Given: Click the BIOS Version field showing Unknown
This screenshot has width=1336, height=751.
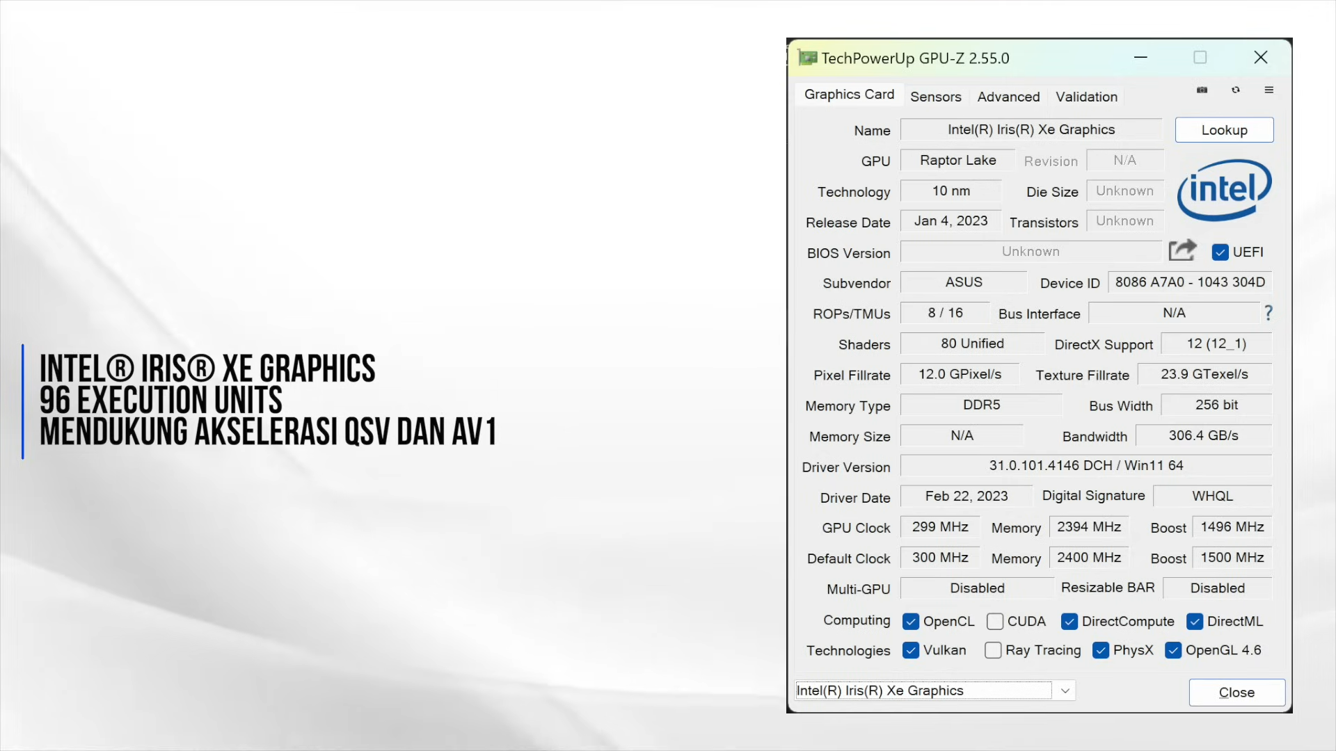Looking at the screenshot, I should [1031, 252].
